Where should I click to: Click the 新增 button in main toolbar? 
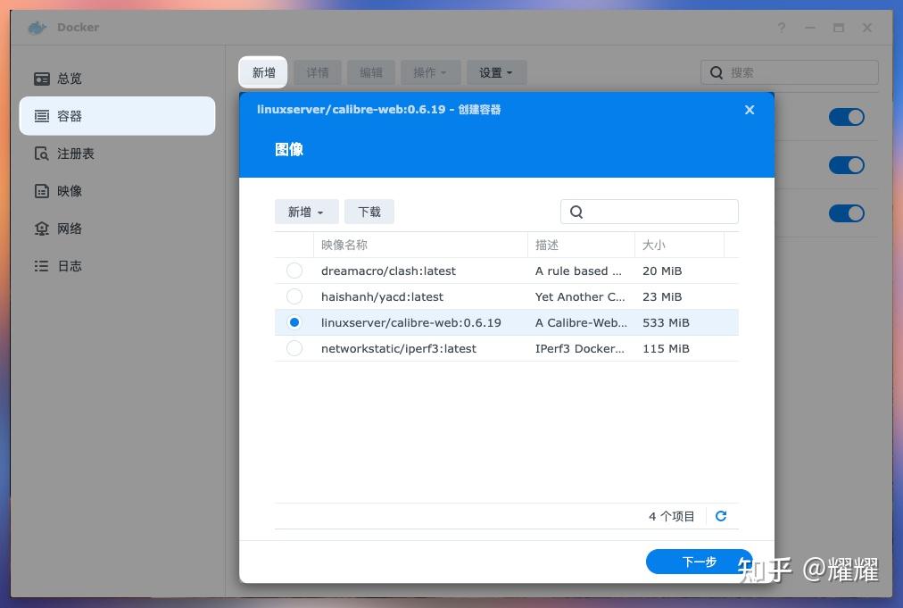pyautogui.click(x=263, y=72)
